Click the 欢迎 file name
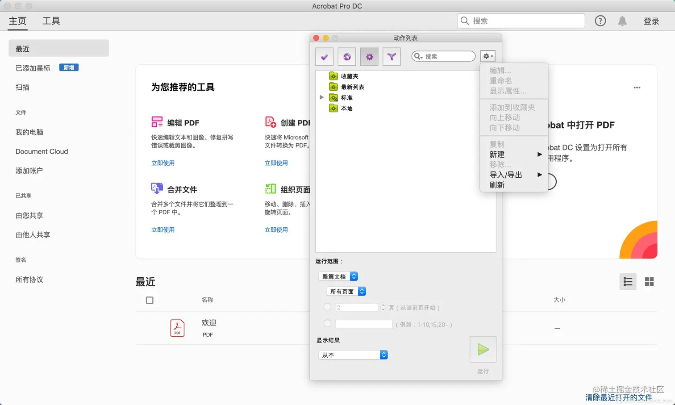The width and height of the screenshot is (675, 405). [209, 323]
